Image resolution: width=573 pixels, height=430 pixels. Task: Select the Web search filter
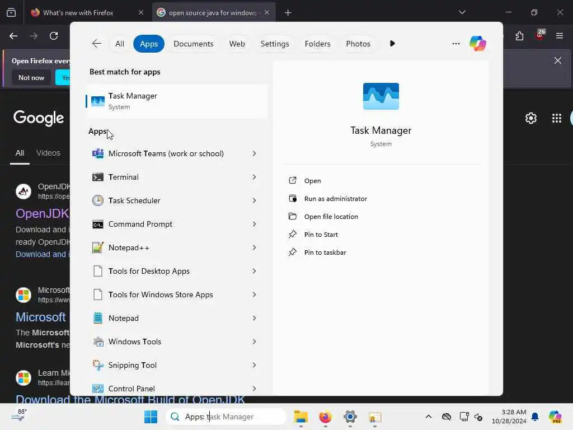click(237, 44)
